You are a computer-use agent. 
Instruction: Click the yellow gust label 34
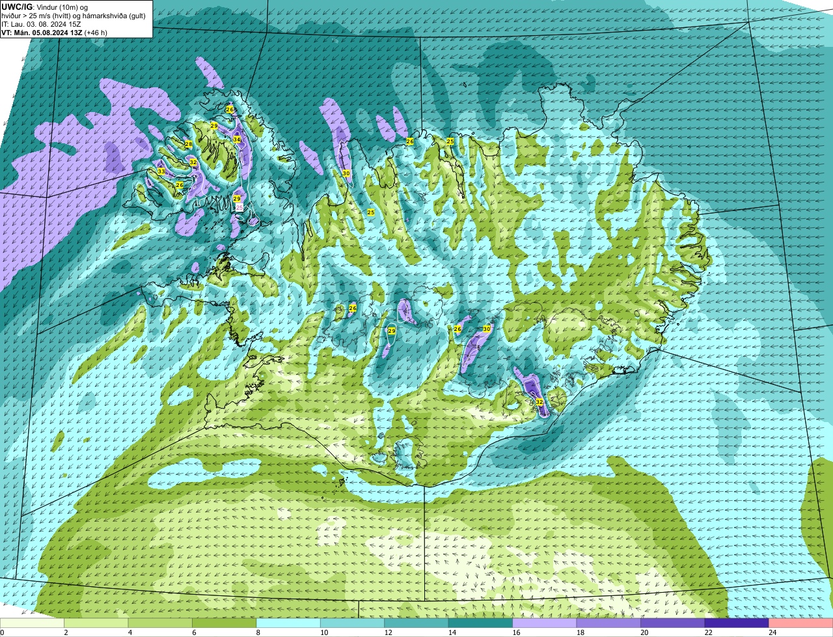(x=237, y=139)
